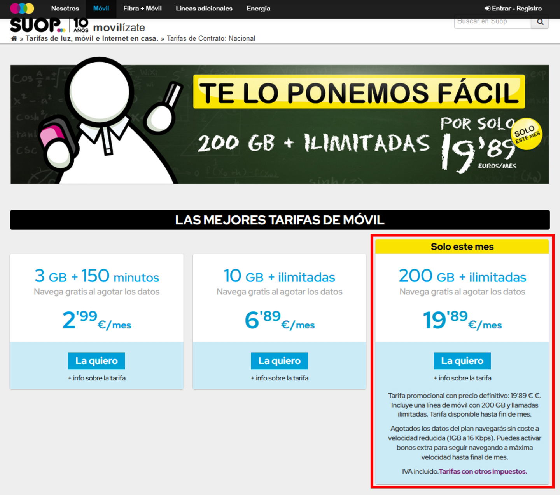Click the 10 GB + ilimitadas title
This screenshot has width=560, height=495.
[x=279, y=276]
